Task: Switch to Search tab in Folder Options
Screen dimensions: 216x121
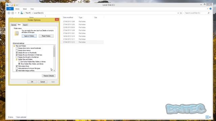Action: point(25,25)
